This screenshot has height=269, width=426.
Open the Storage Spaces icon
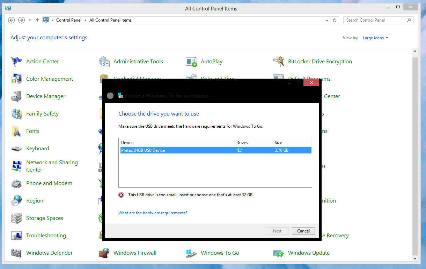[x=17, y=218]
